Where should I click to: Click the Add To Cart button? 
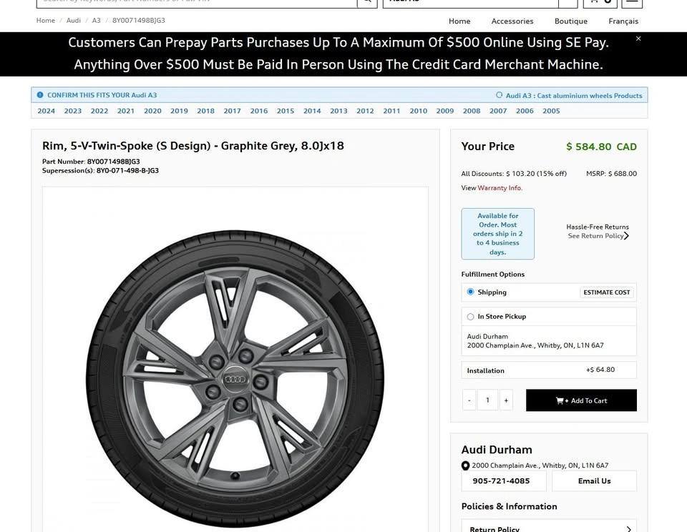pyautogui.click(x=581, y=400)
